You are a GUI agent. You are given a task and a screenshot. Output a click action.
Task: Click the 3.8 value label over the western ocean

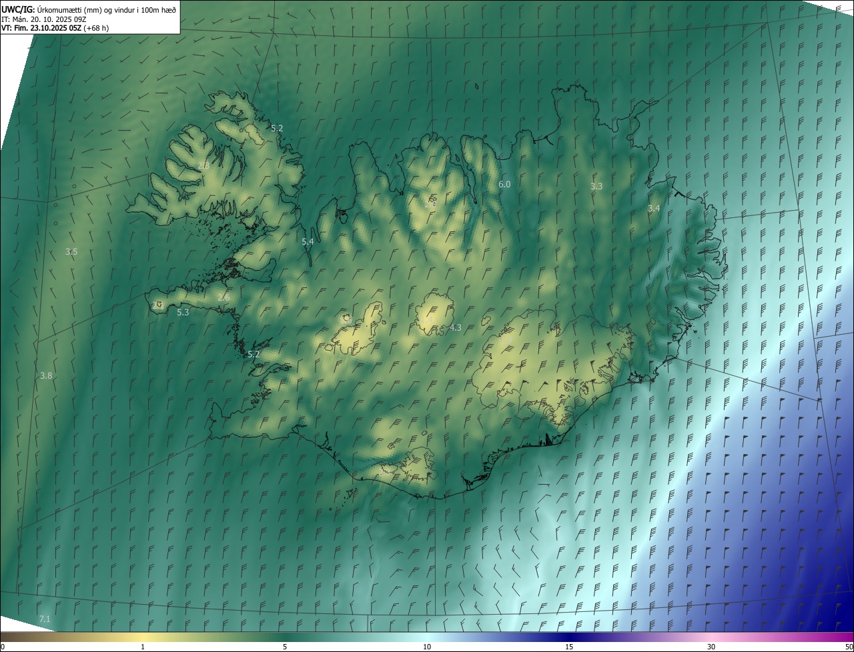coord(46,376)
